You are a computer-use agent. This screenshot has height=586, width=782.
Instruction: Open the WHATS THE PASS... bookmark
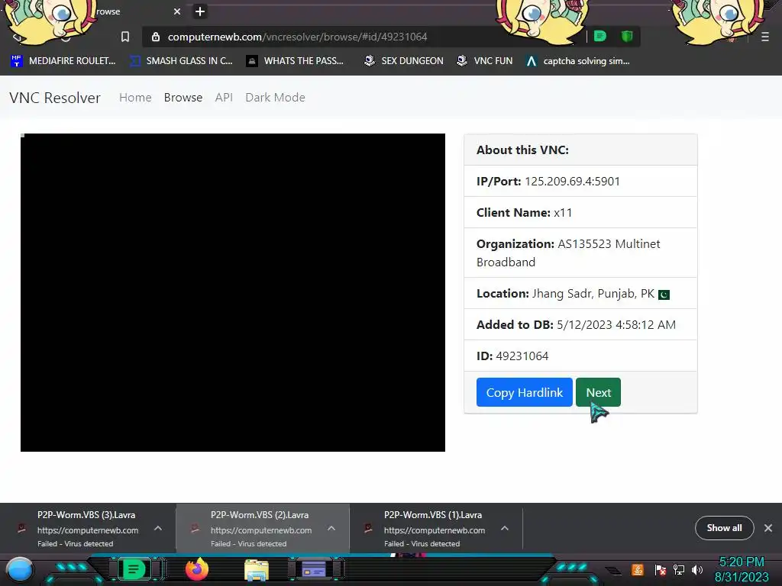coord(295,61)
